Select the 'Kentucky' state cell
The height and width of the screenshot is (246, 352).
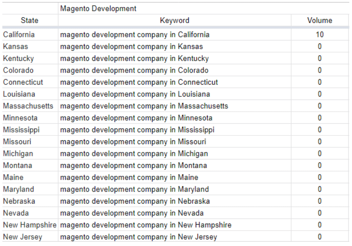[x=30, y=58]
